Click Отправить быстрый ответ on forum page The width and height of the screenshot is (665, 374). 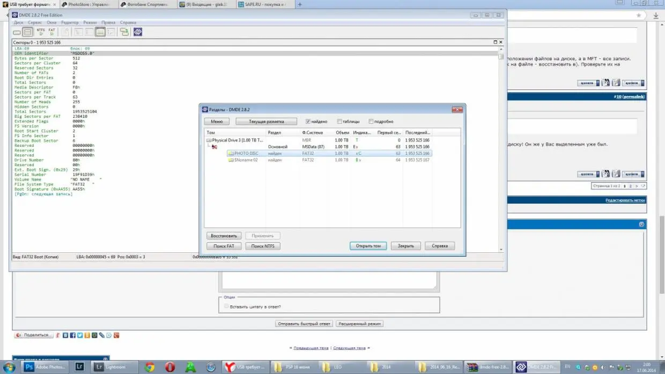tap(304, 324)
